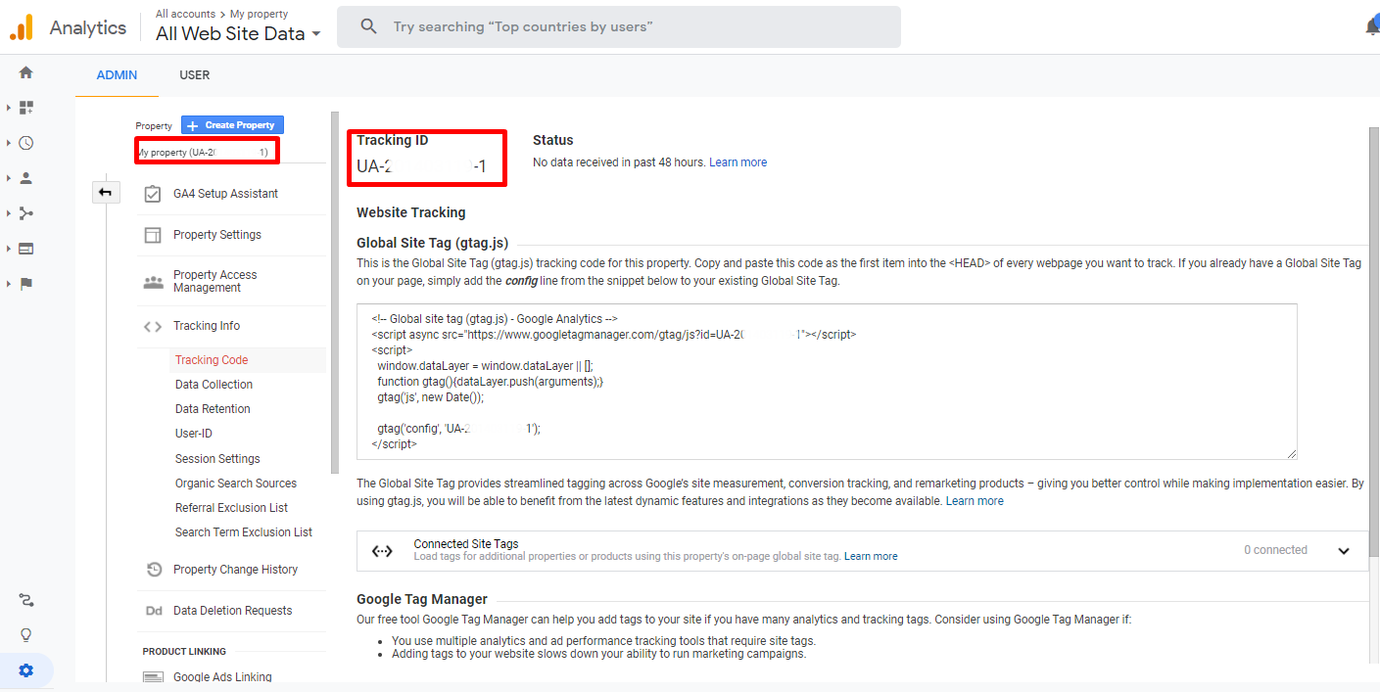The height and width of the screenshot is (692, 1380).
Task: Open the Customization dashboard icon
Action: (25, 108)
